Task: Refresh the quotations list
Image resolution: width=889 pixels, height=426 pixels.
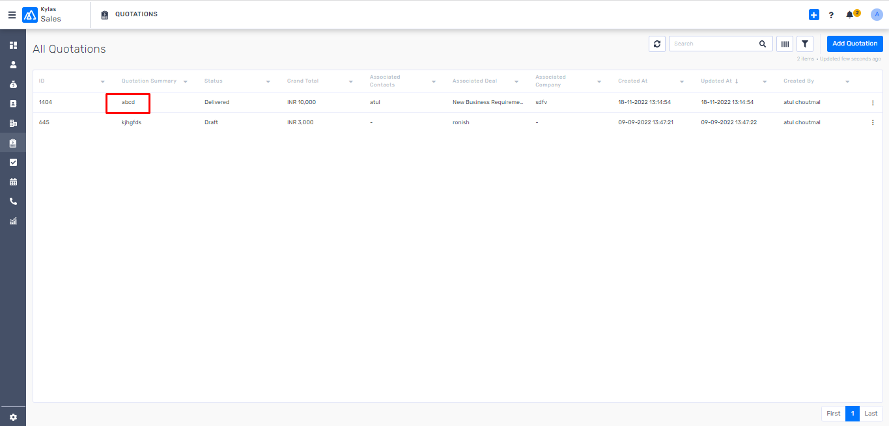Action: [657, 44]
